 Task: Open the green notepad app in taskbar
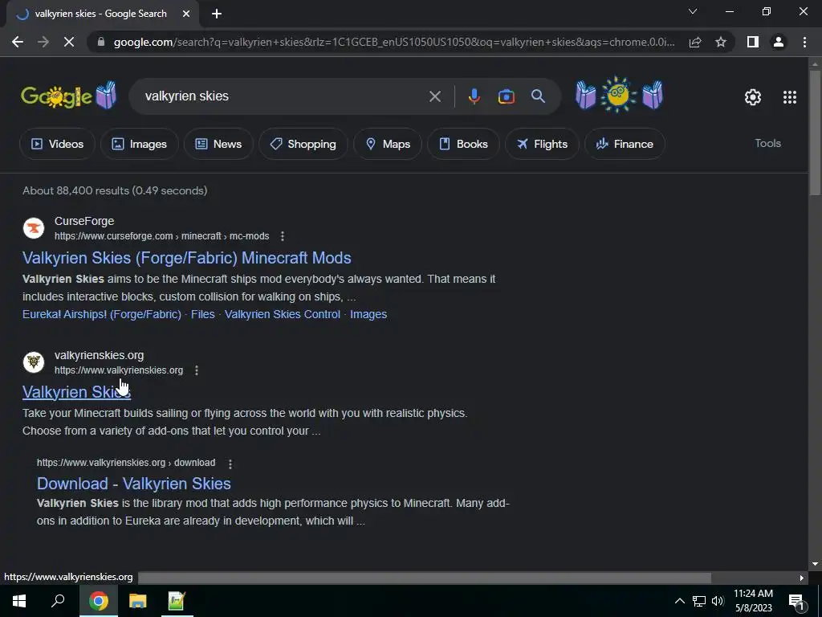click(177, 601)
